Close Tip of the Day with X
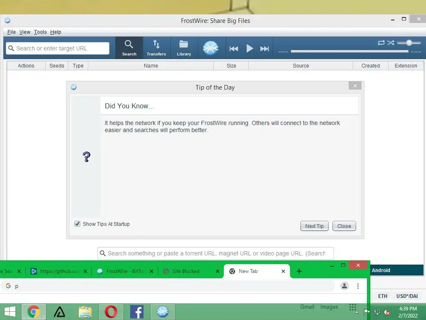The height and width of the screenshot is (320, 426). (x=355, y=86)
